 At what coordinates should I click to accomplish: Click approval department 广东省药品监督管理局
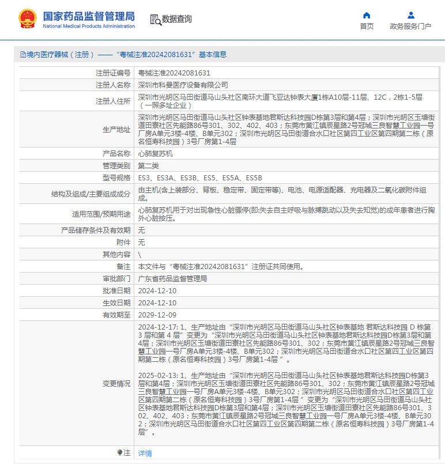point(172,279)
